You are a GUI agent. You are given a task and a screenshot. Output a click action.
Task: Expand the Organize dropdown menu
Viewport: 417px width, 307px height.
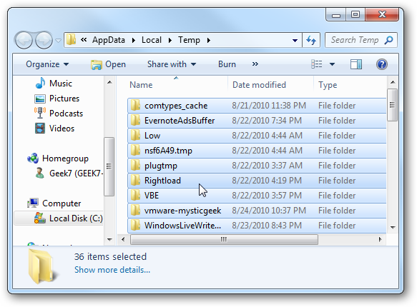tap(47, 64)
